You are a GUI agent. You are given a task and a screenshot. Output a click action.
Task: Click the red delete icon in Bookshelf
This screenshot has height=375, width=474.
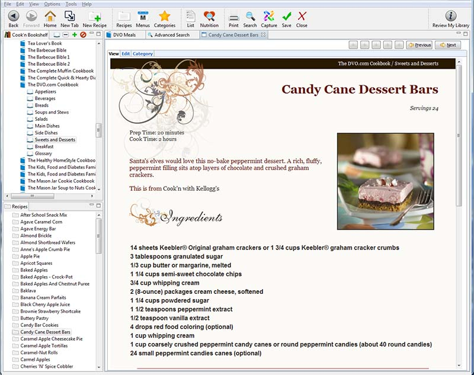click(83, 35)
